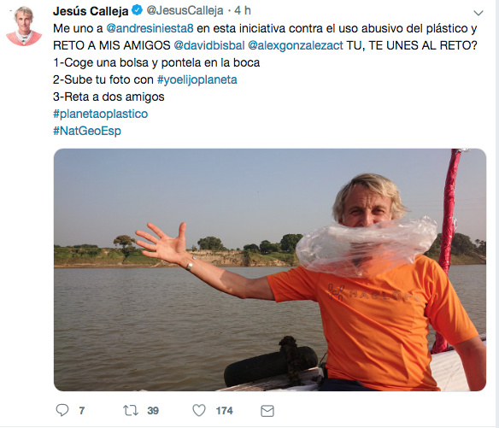
Task: Open the attached river photo
Action: (270, 270)
